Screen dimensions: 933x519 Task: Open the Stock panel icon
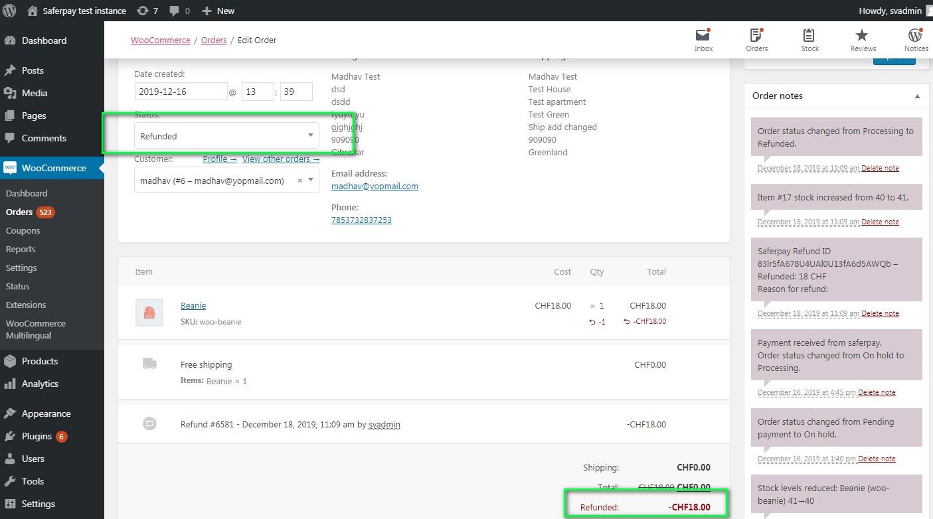(x=809, y=36)
